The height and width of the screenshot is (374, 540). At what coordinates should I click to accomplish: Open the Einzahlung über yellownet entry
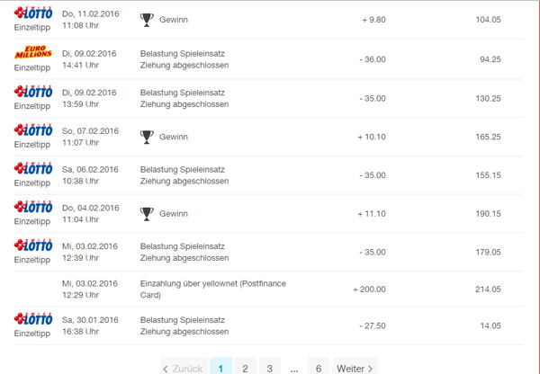tap(213, 289)
